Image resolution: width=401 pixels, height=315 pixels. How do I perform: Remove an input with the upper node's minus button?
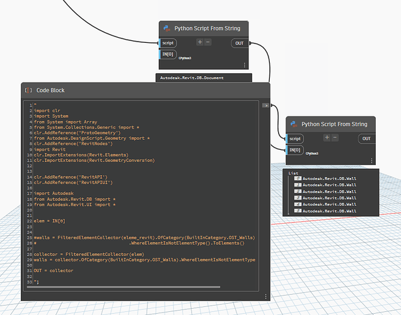click(x=208, y=42)
